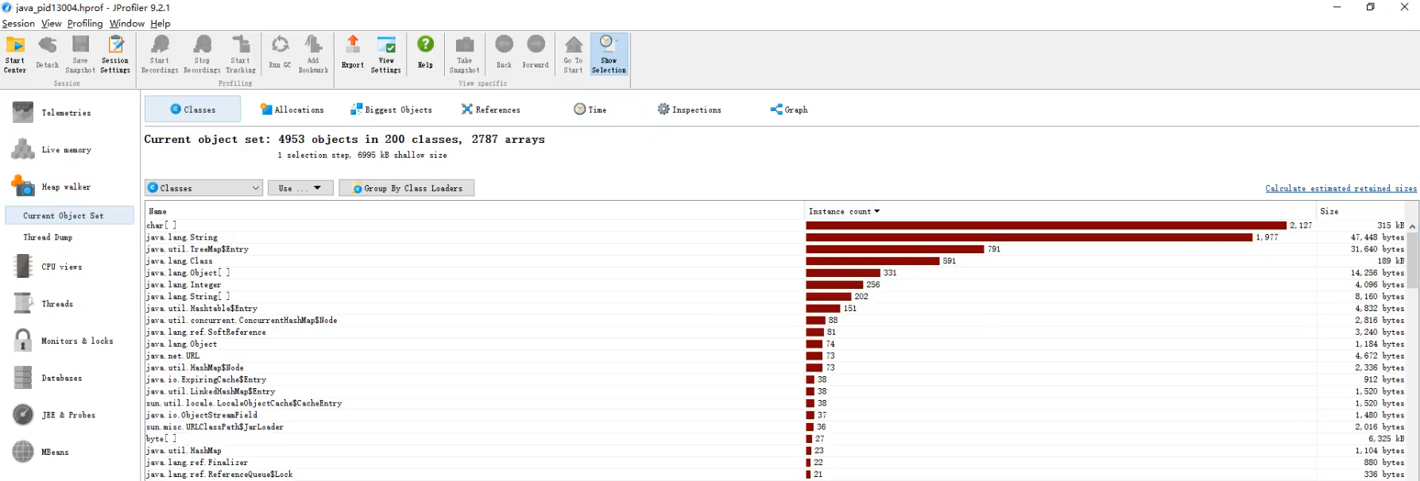
Task: Select the java.lang.Class row
Action: coord(775,261)
